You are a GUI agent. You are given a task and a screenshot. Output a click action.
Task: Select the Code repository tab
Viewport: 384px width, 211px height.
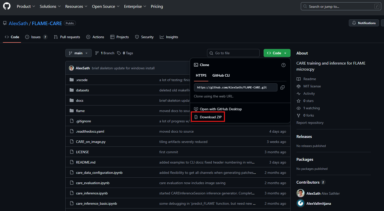pyautogui.click(x=12, y=37)
